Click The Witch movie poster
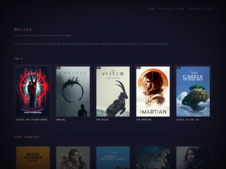The image size is (226, 169). [113, 91]
